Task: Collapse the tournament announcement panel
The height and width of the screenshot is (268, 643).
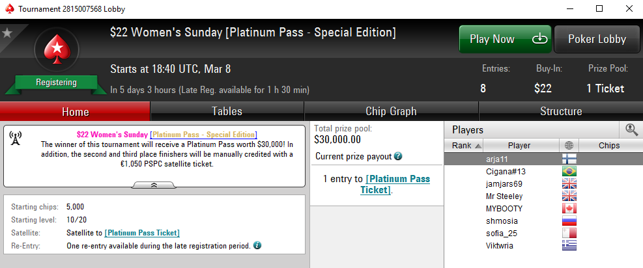Action: click(x=154, y=185)
